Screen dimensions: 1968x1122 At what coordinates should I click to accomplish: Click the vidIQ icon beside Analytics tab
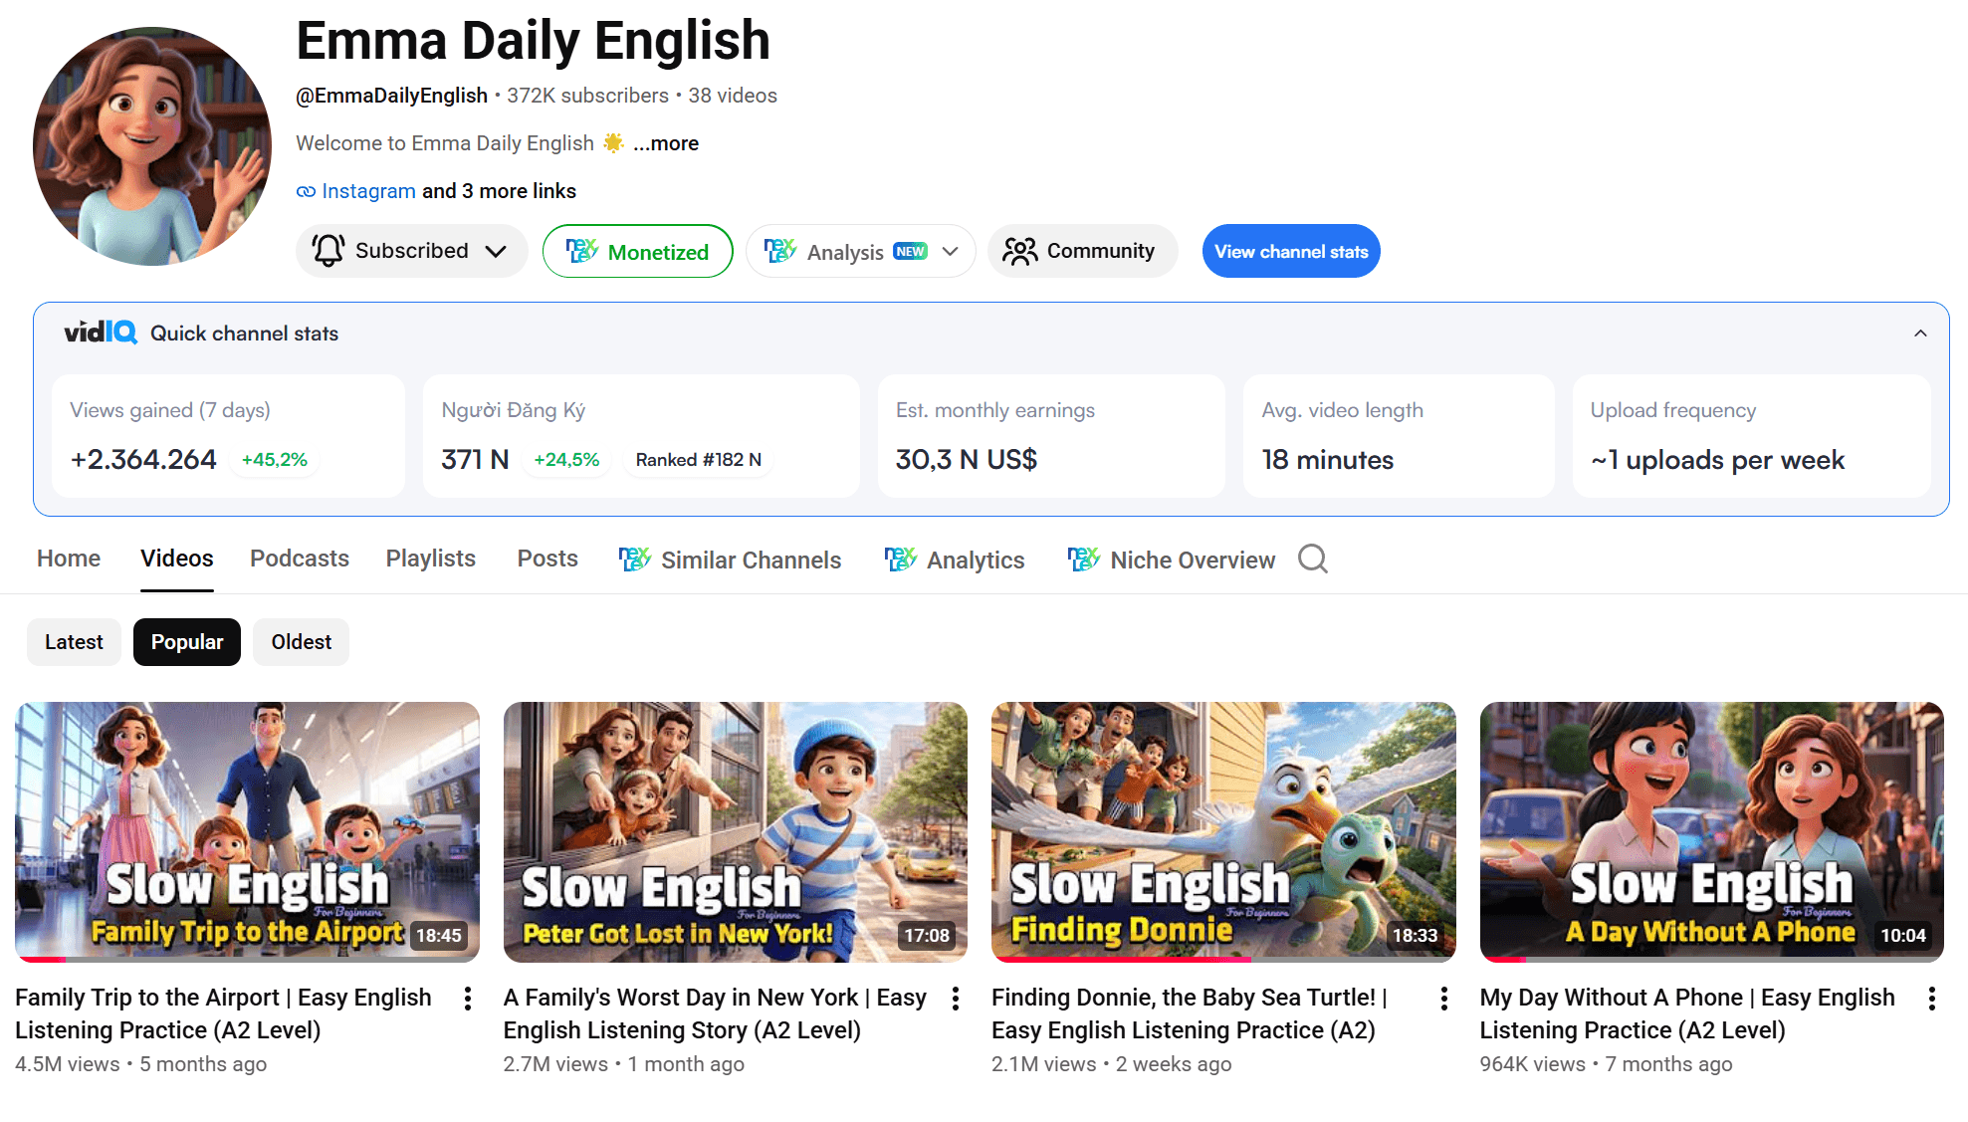pyautogui.click(x=901, y=560)
